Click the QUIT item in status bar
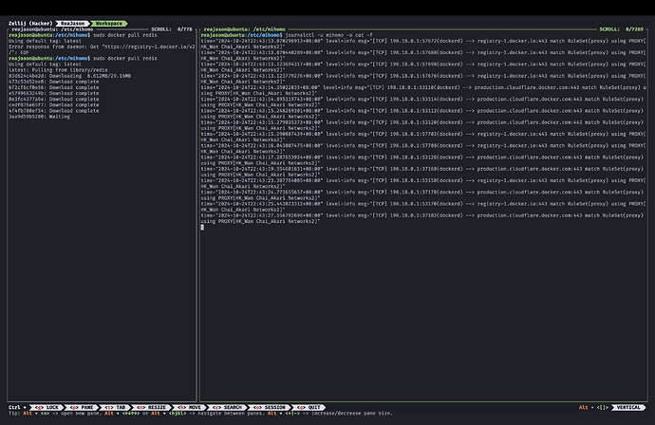Screen dimensions: 655x425 click(x=309, y=407)
